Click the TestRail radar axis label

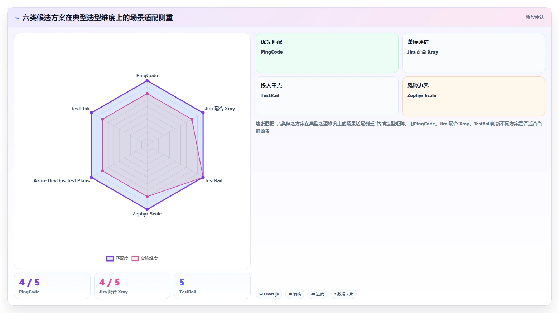coord(213,180)
